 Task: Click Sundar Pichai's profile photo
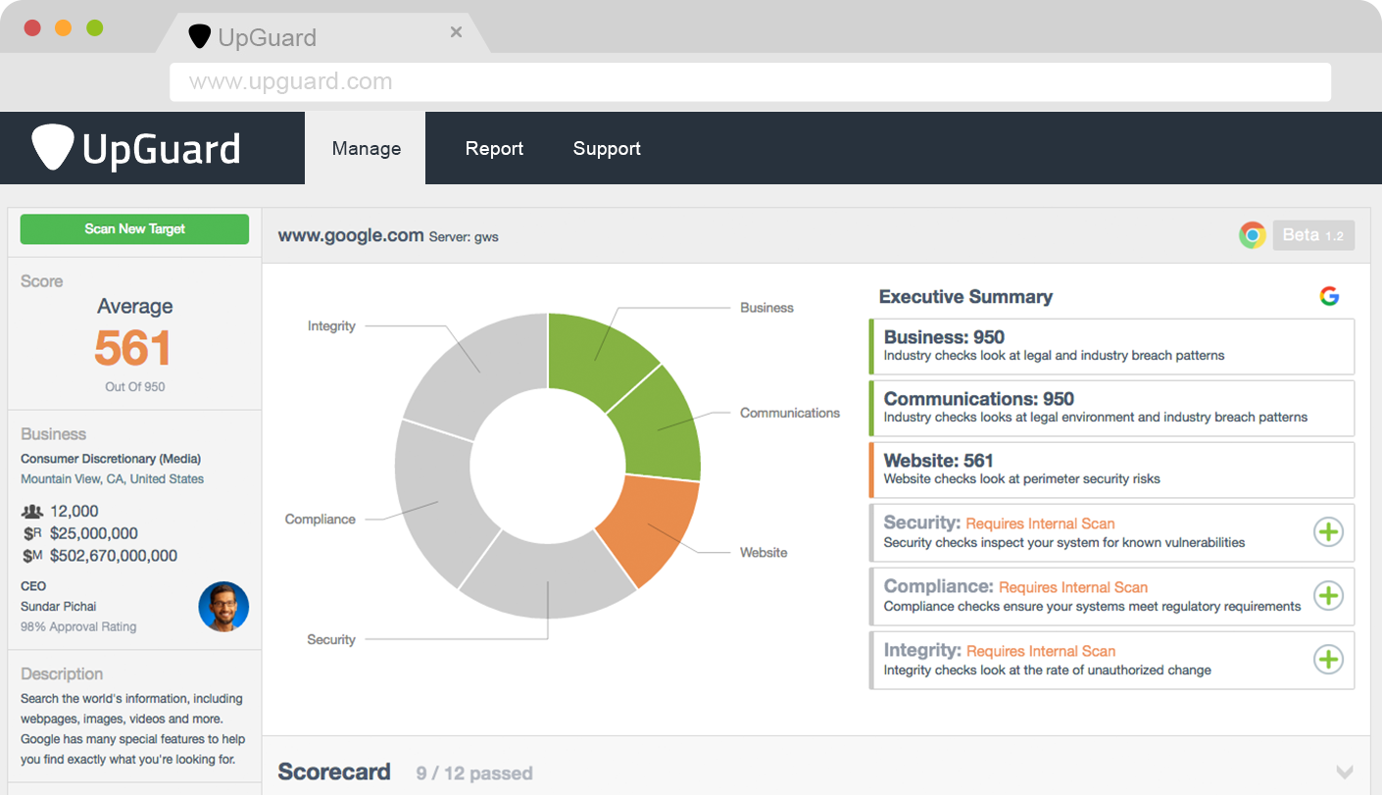point(223,607)
